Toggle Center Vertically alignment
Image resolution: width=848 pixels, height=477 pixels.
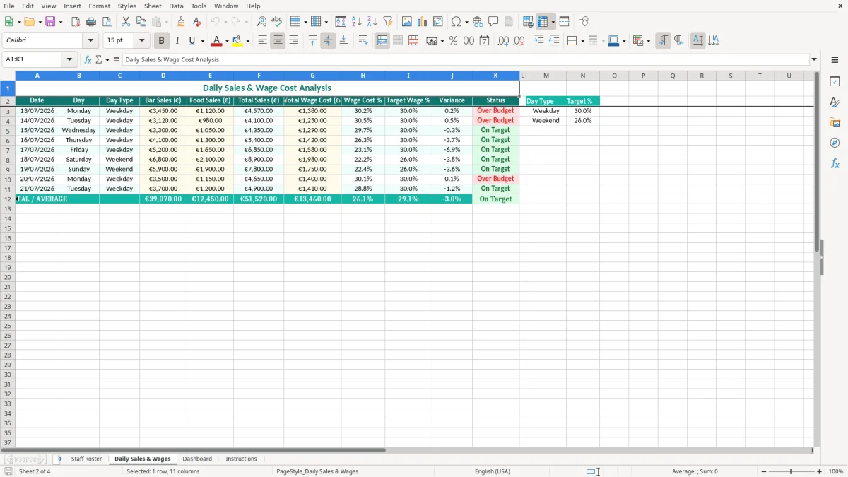328,41
